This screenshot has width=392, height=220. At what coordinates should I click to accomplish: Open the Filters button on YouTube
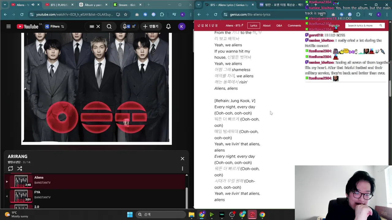(55, 27)
